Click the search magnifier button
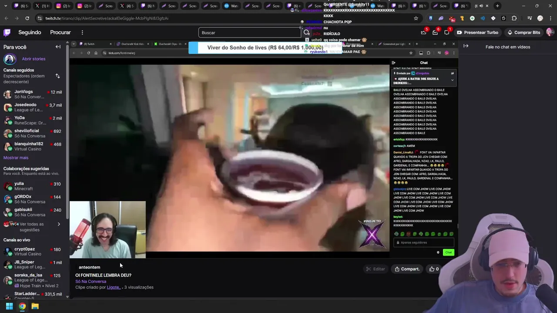This screenshot has width=557, height=313. click(307, 33)
